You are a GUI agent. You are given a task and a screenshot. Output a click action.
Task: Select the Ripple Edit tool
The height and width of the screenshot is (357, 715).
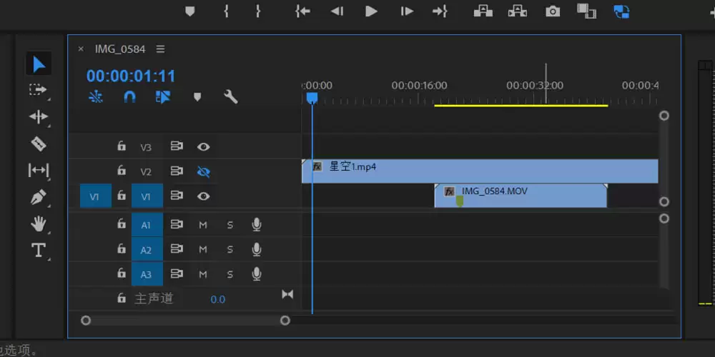[x=39, y=117]
